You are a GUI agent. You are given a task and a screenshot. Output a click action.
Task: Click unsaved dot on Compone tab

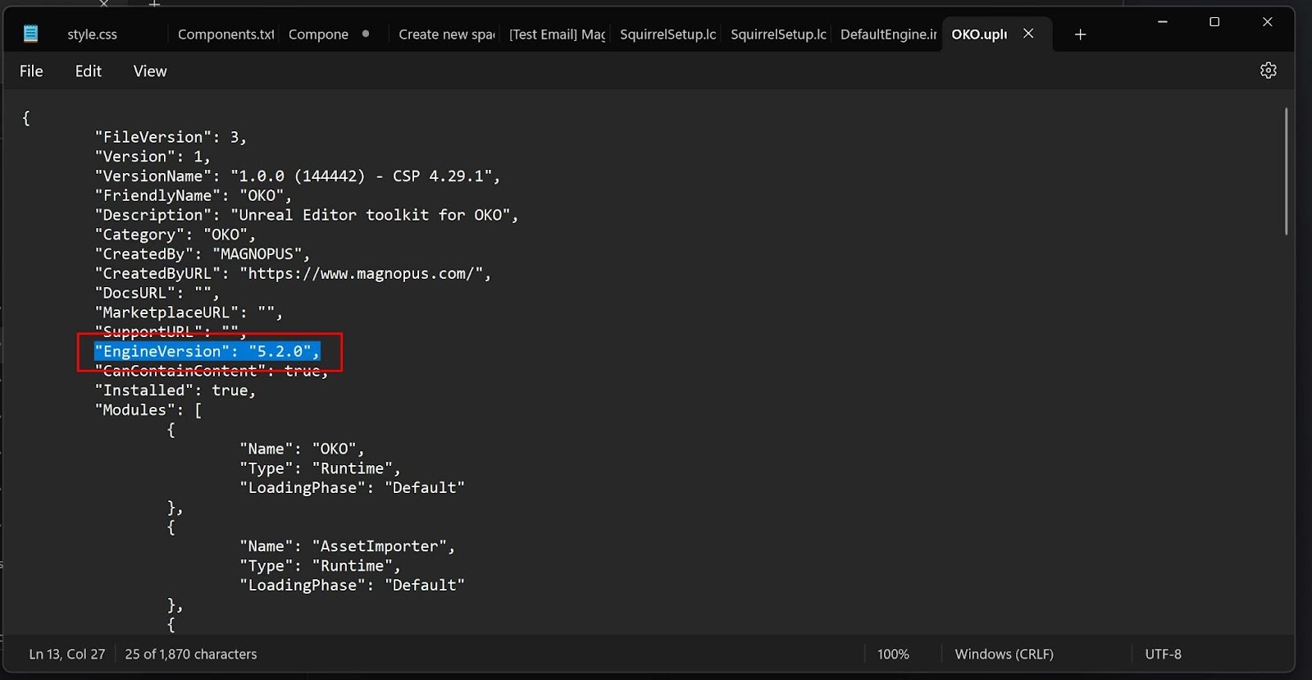click(365, 34)
